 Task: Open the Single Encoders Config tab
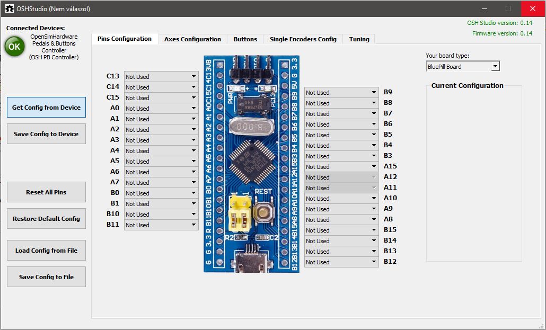303,39
